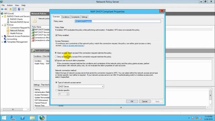
Task: Select Type of network access server radio
Action: 56,82
